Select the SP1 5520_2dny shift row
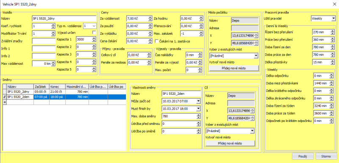The width and height of the screenshot is (339, 163). click(x=64, y=91)
